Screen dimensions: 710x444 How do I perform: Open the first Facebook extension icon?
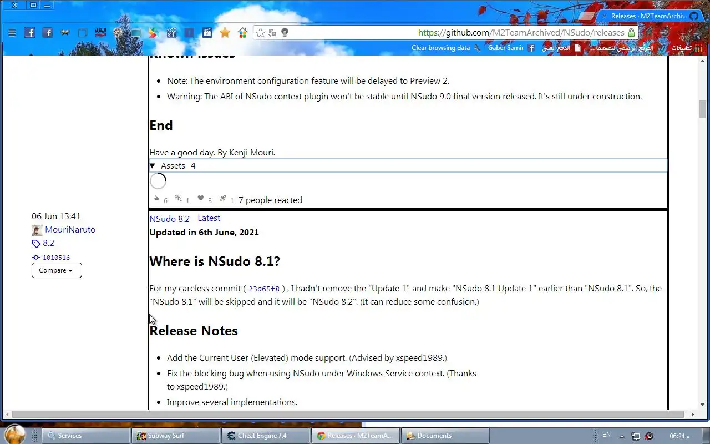point(30,33)
